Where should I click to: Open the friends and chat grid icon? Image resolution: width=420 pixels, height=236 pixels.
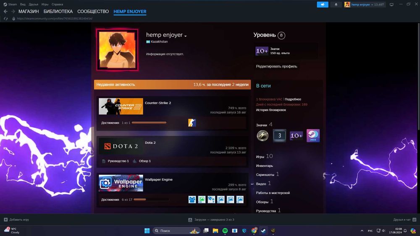pos(415,220)
